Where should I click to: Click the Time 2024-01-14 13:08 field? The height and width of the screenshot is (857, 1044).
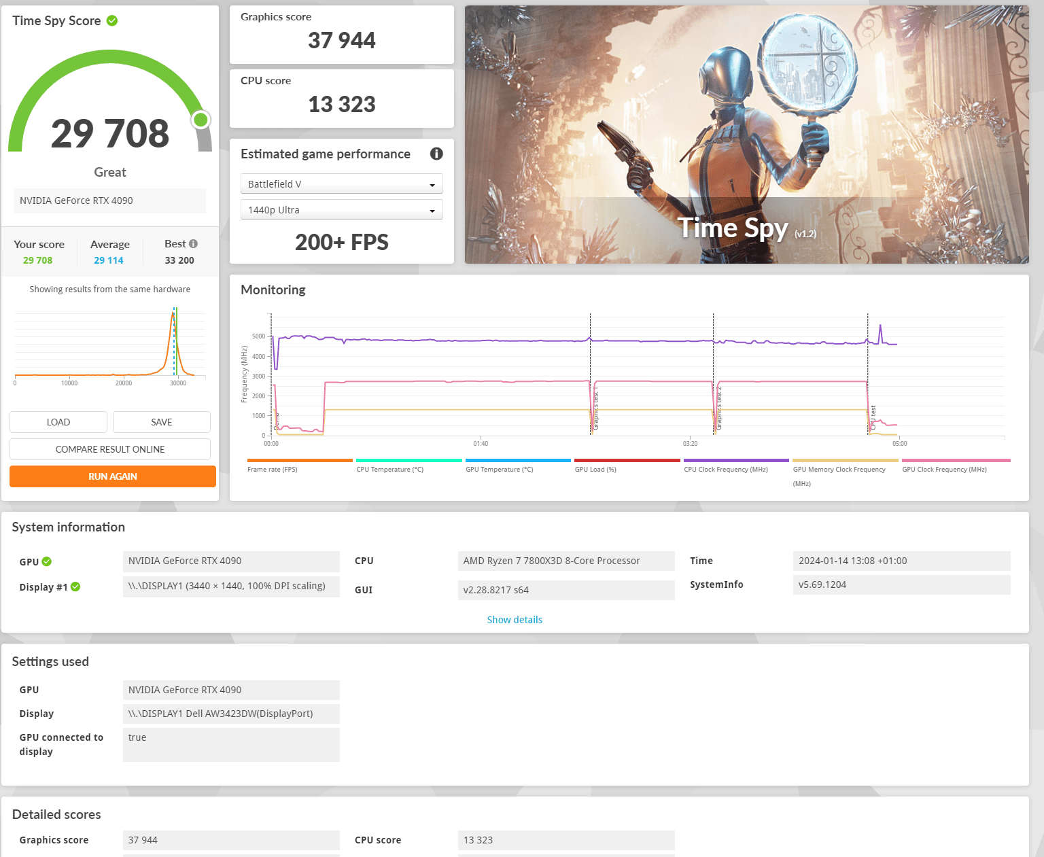901,561
